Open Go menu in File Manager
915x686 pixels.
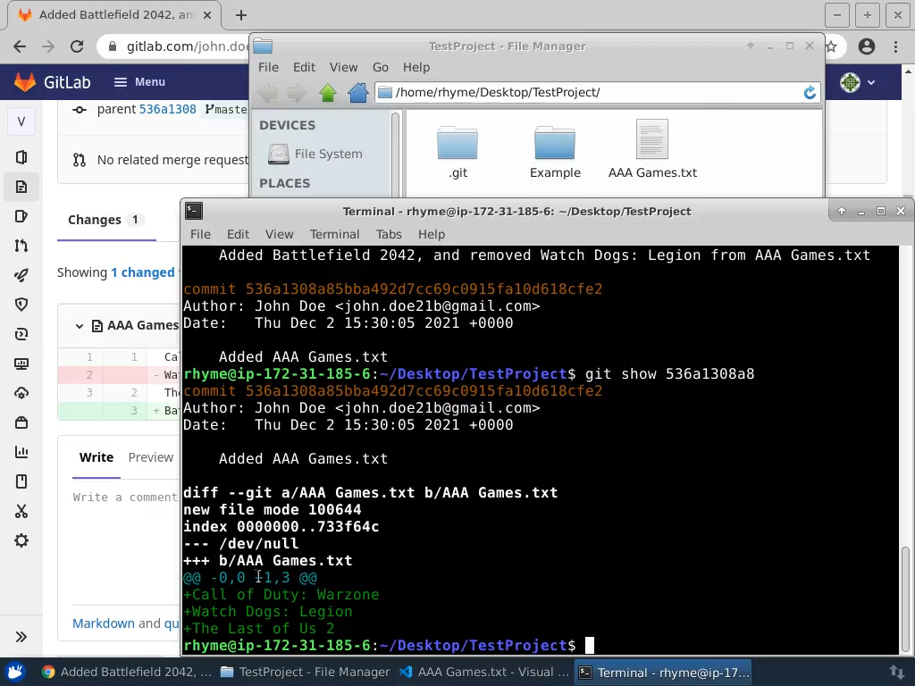pos(381,67)
